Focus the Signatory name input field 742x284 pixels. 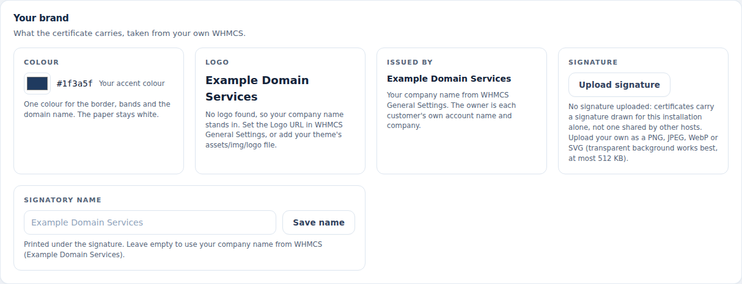pos(150,222)
